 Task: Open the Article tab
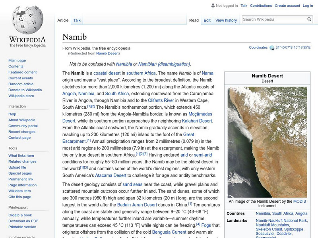click(x=63, y=20)
